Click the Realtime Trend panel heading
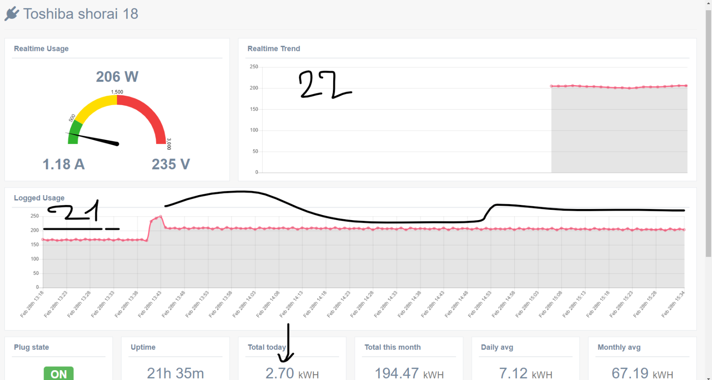712x380 pixels. pos(274,49)
